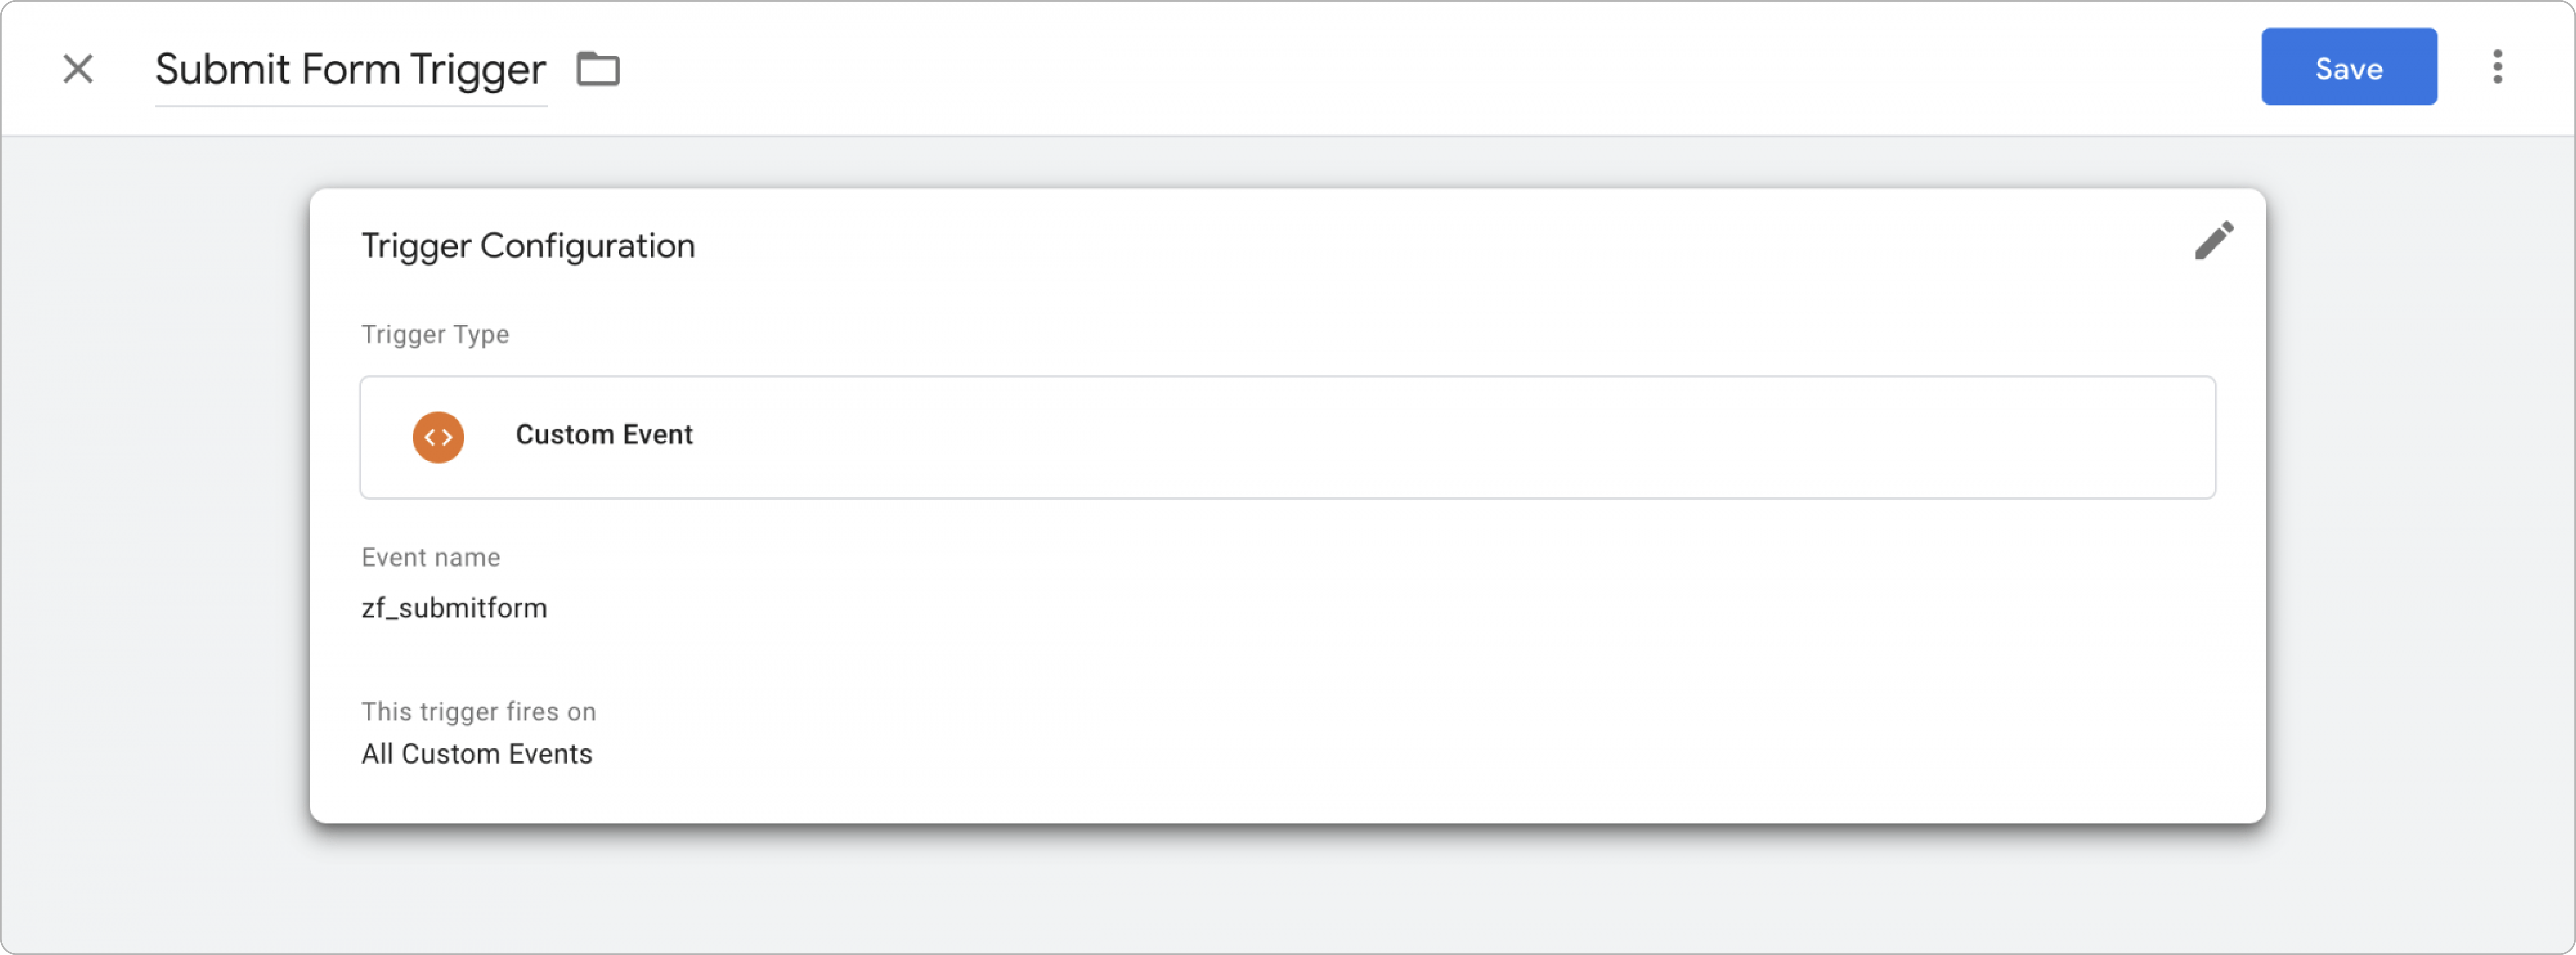Open the folder icon beside trigger name
The image size is (2576, 955).
click(598, 69)
